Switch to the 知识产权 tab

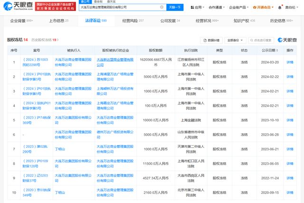[x=244, y=20]
